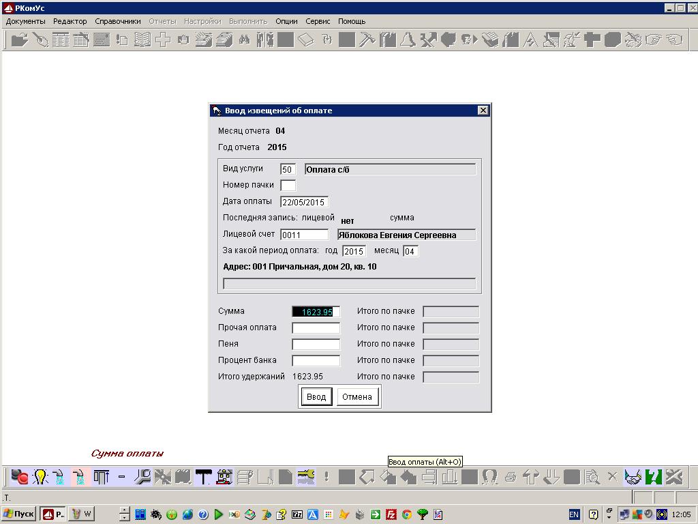Open the Документы menu
Screen dimensions: 698x524
(25, 21)
